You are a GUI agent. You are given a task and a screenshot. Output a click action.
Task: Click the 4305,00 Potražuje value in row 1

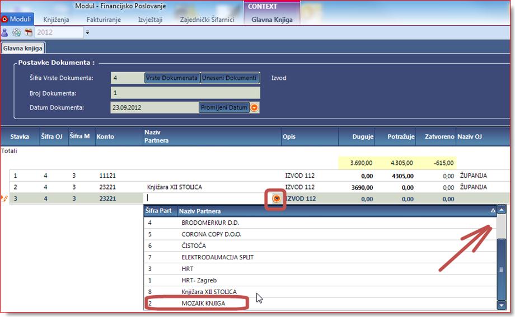coord(402,176)
